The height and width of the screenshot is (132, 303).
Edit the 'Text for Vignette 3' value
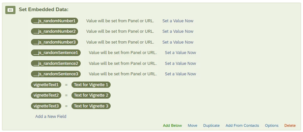(91, 106)
